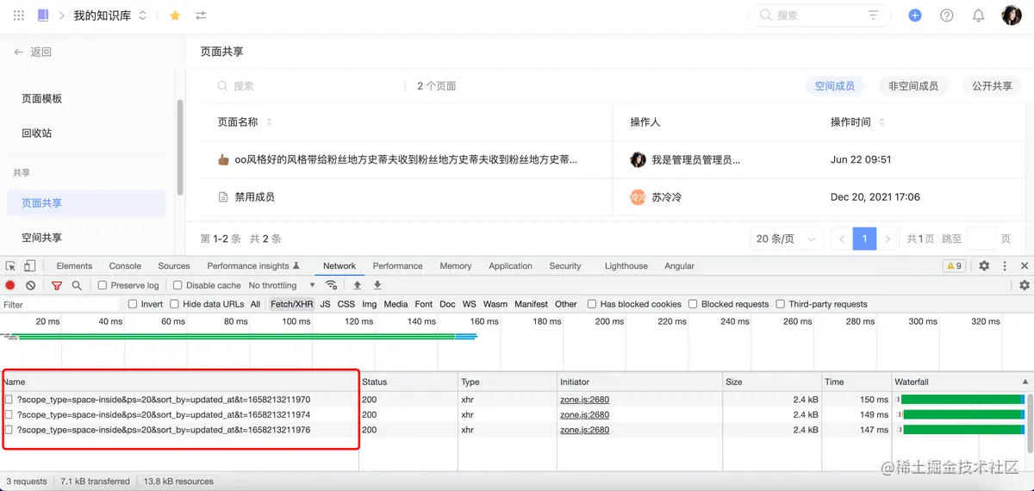
Task: Open the 20 条/页 page size dropdown
Action: (787, 239)
